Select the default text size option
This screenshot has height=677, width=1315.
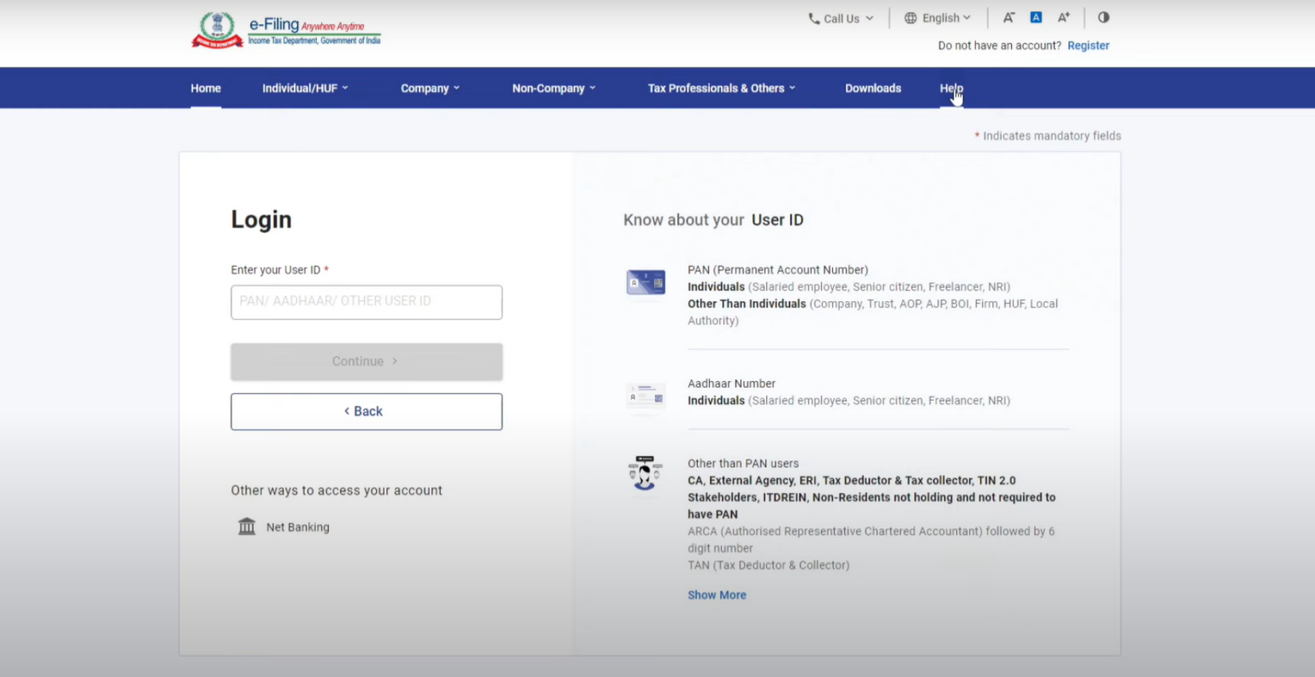pyautogui.click(x=1036, y=17)
